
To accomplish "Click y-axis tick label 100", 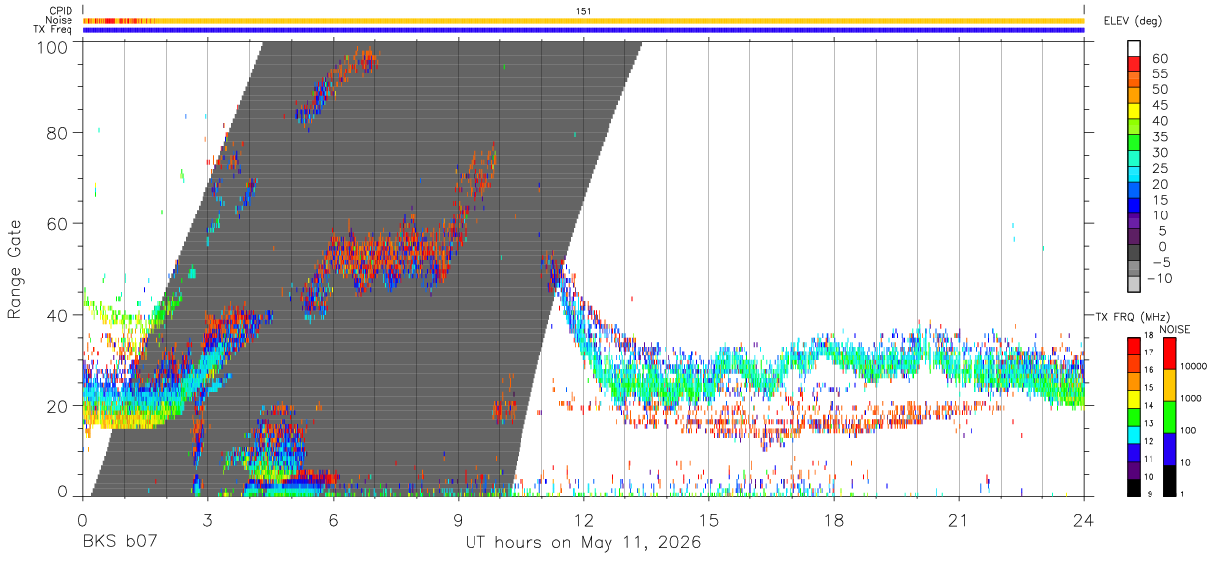I will coord(51,46).
